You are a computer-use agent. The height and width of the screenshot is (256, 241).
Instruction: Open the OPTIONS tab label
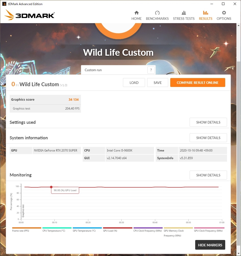click(224, 19)
